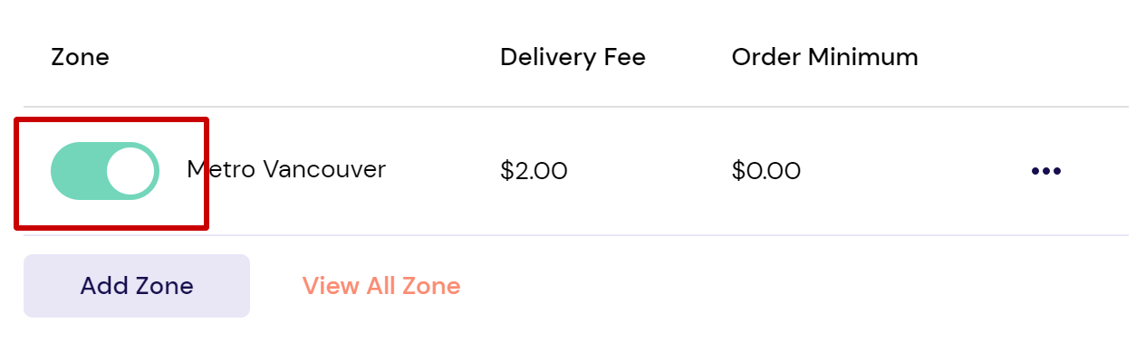Disable the Metro Vancouver zone toggle
The width and height of the screenshot is (1136, 342).
point(105,171)
